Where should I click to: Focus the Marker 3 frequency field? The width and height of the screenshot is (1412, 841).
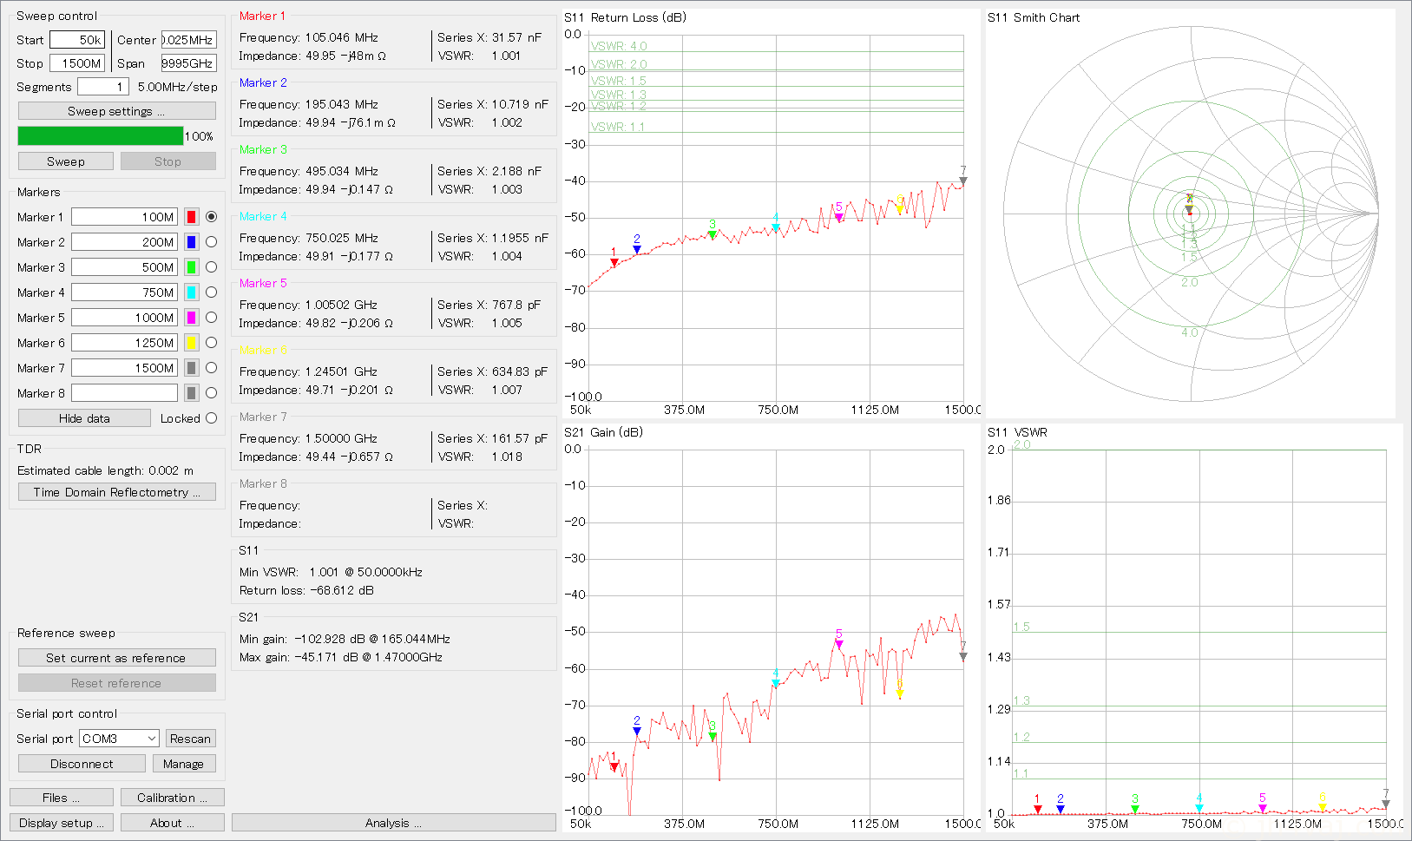click(124, 267)
